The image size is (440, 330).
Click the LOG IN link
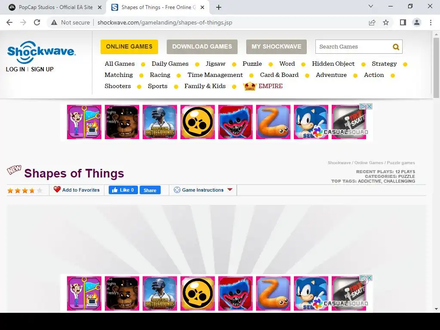pos(15,69)
